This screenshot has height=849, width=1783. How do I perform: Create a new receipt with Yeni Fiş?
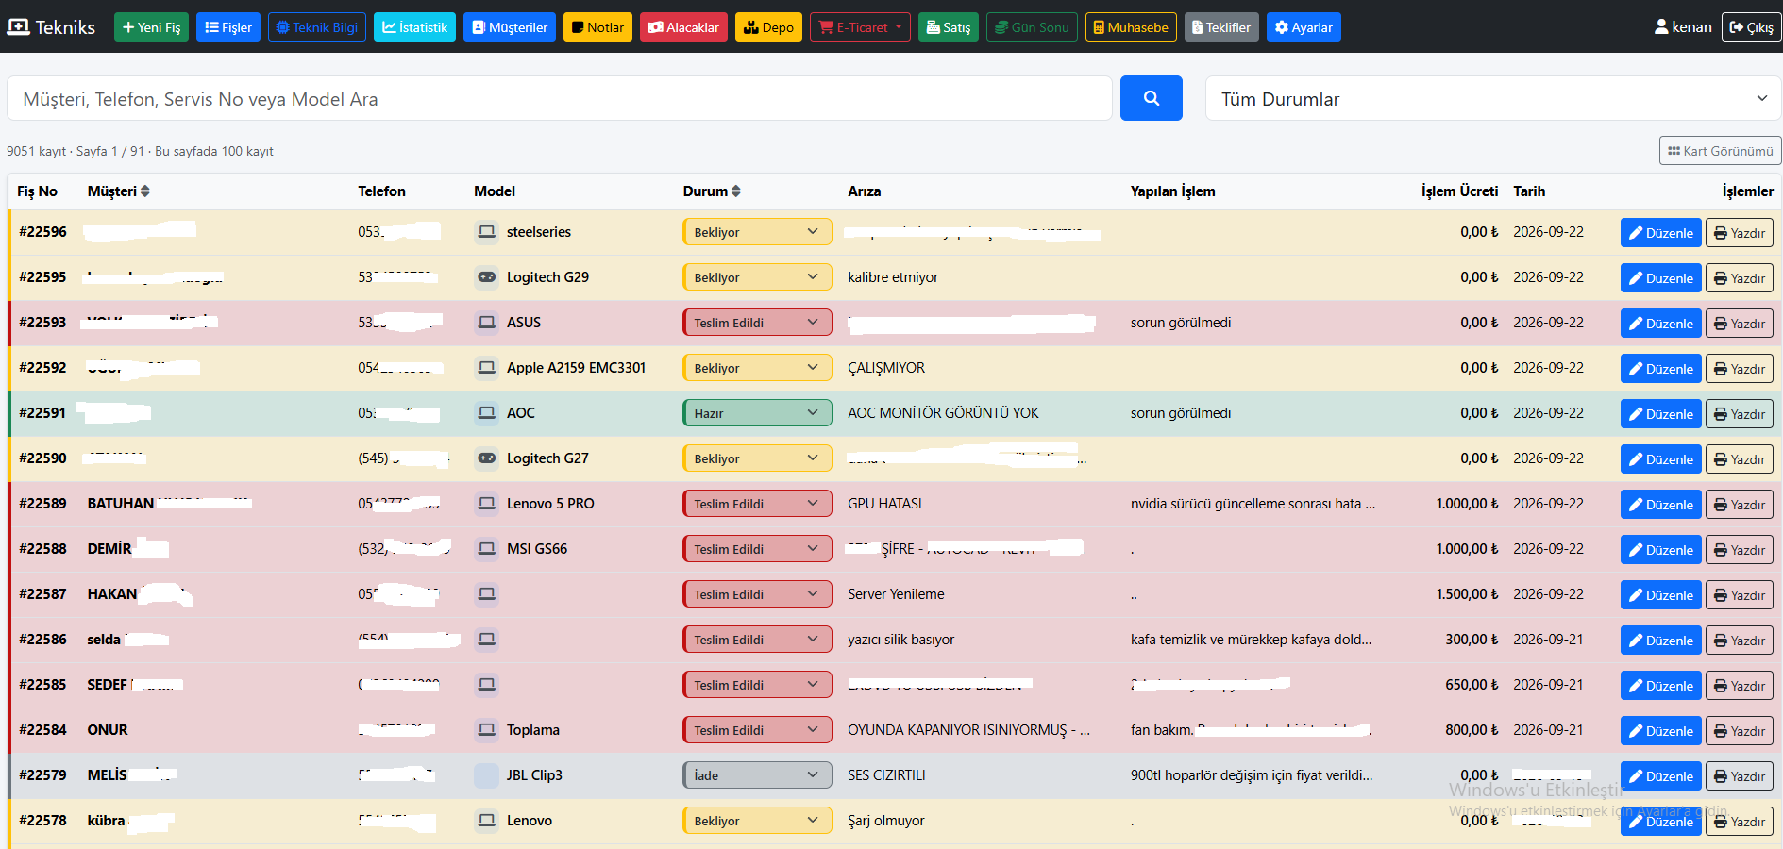151,27
